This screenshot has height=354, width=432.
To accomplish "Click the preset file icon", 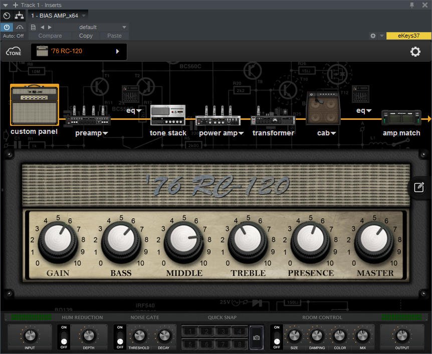I will pyautogui.click(x=34, y=27).
